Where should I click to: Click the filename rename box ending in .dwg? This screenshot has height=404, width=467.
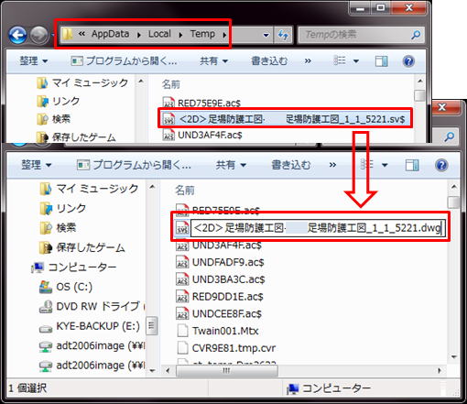pyautogui.click(x=318, y=228)
